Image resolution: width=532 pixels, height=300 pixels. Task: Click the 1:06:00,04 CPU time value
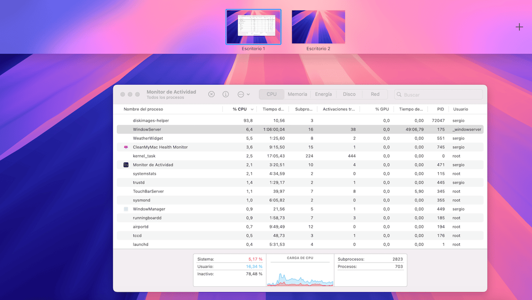click(274, 130)
